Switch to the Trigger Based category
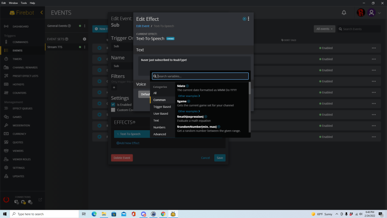The height and width of the screenshot is (218, 387). pos(163,107)
